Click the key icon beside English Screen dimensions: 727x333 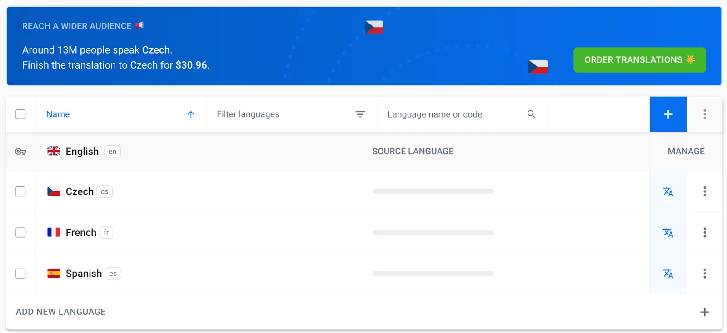coord(20,152)
